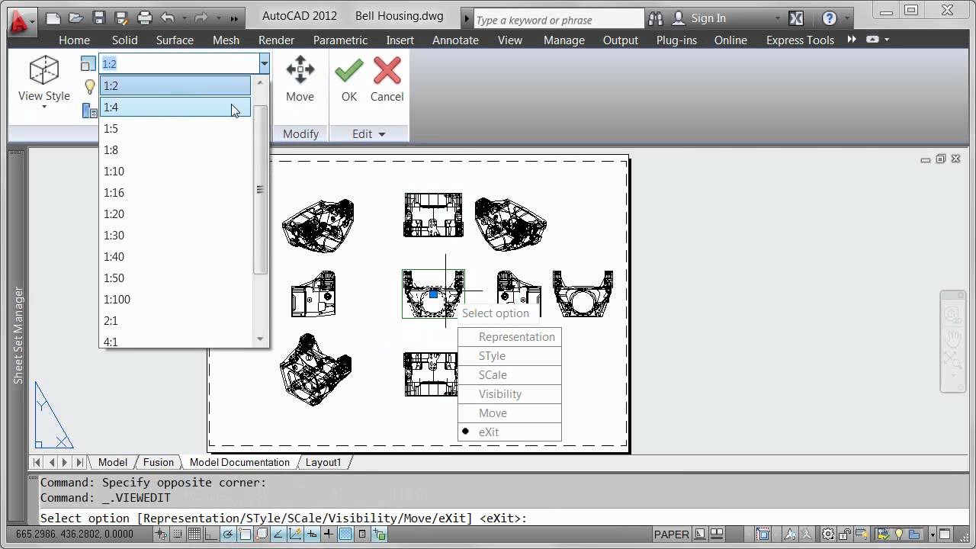Select the Model layout tab
This screenshot has width=976, height=549.
point(113,462)
